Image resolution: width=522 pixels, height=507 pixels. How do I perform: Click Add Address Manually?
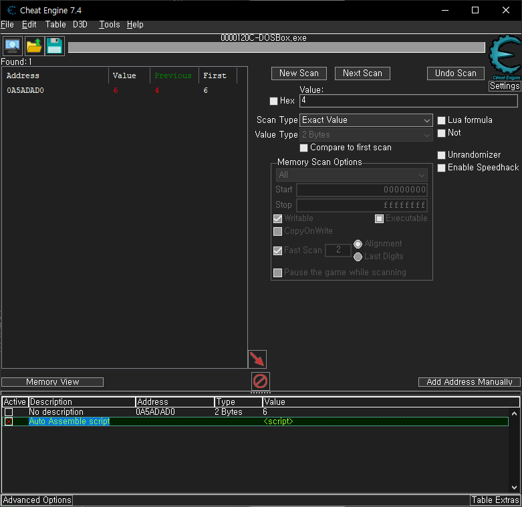tap(469, 382)
